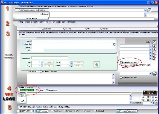The height and width of the screenshot is (114, 159).
Task: Enable the Subdirs checkbox
Action: (x=41, y=14)
